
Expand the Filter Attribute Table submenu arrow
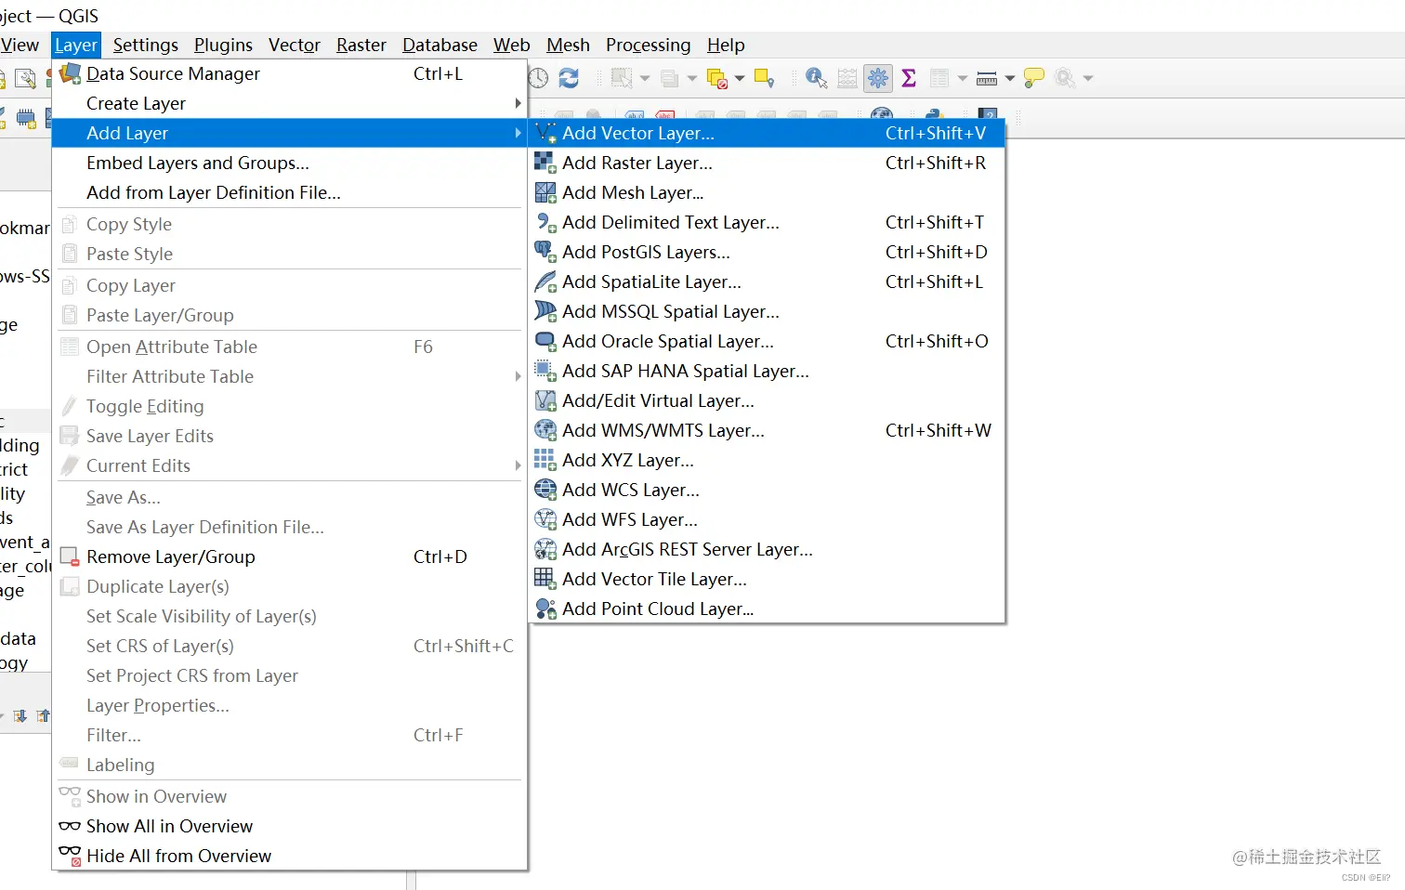click(518, 376)
